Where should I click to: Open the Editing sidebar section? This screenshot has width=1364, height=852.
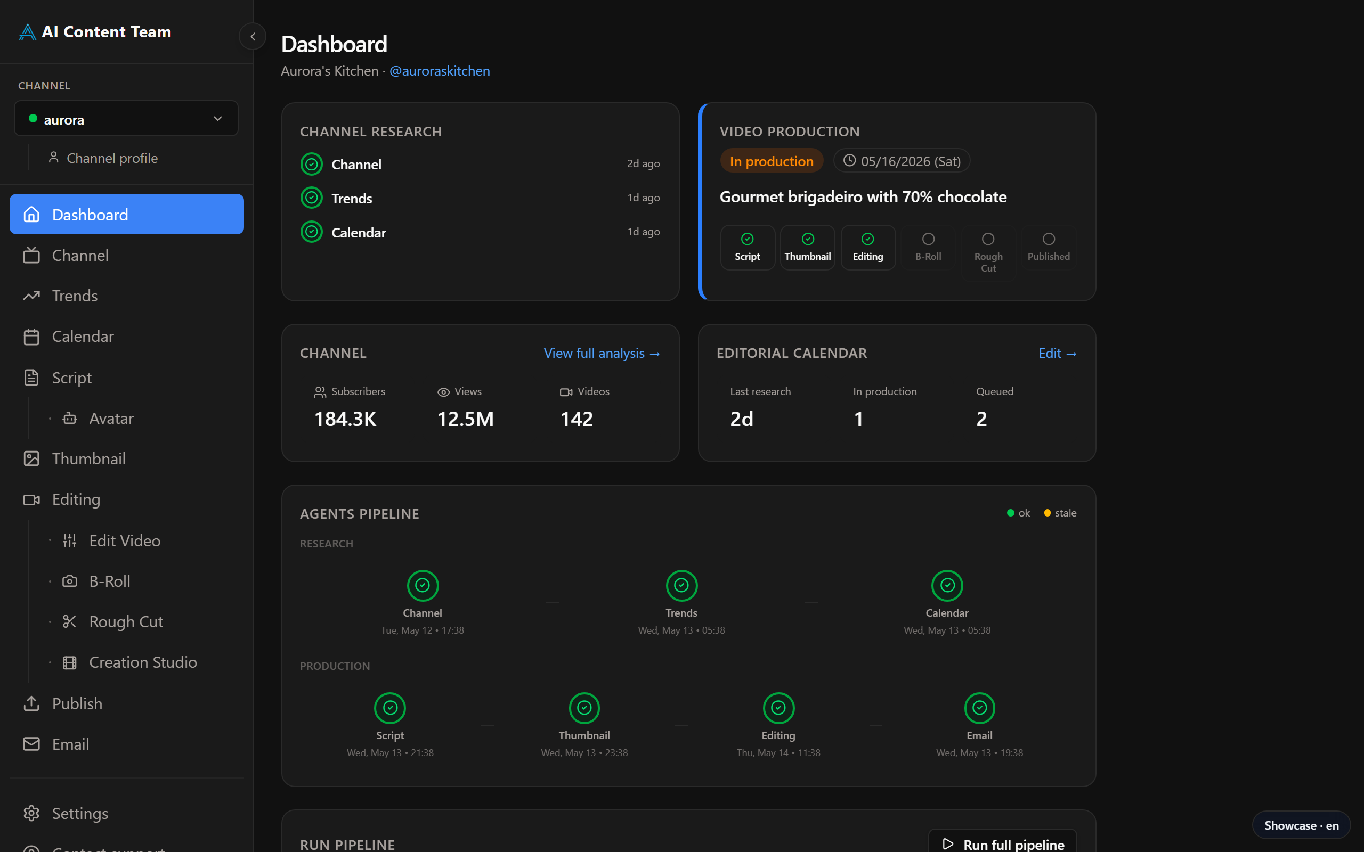pos(127,499)
